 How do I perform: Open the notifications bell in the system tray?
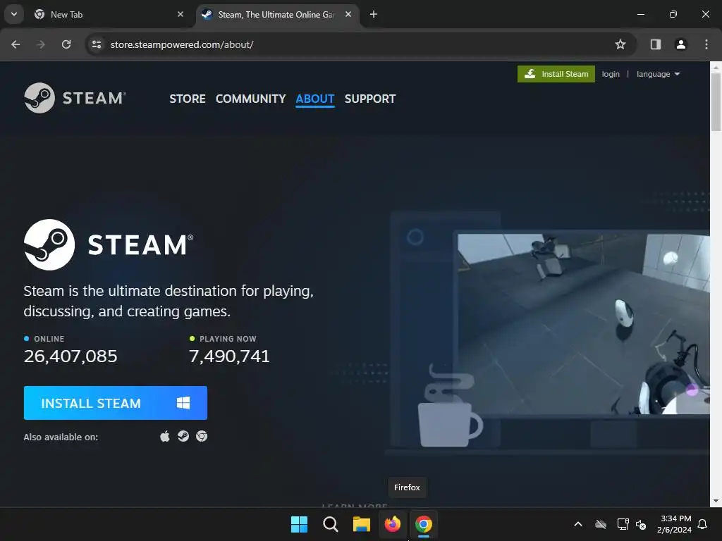702,524
